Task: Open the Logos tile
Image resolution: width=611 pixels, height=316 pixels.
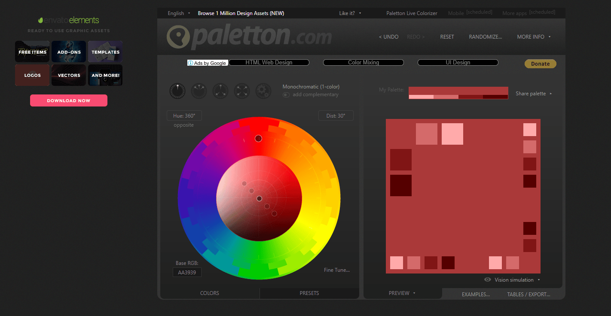Action: (x=32, y=75)
